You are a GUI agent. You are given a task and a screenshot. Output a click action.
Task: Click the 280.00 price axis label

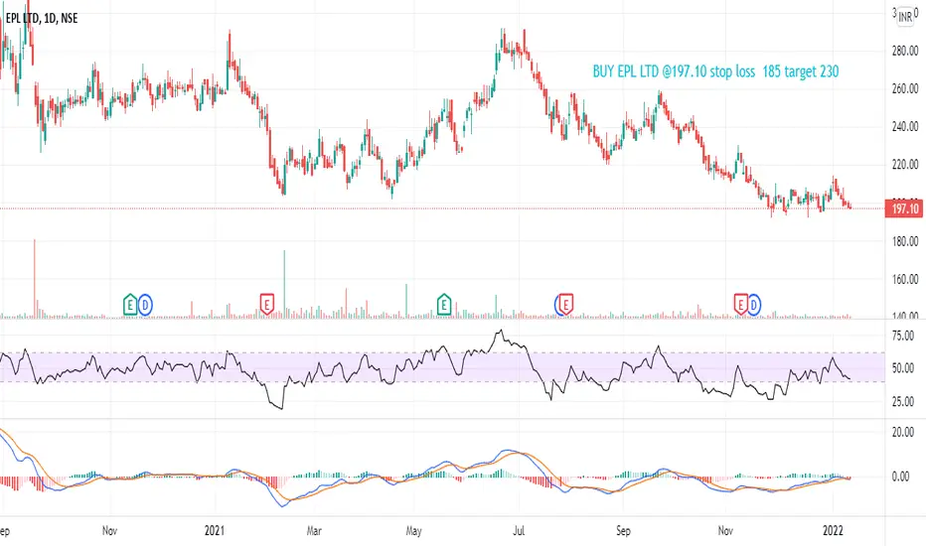click(905, 51)
